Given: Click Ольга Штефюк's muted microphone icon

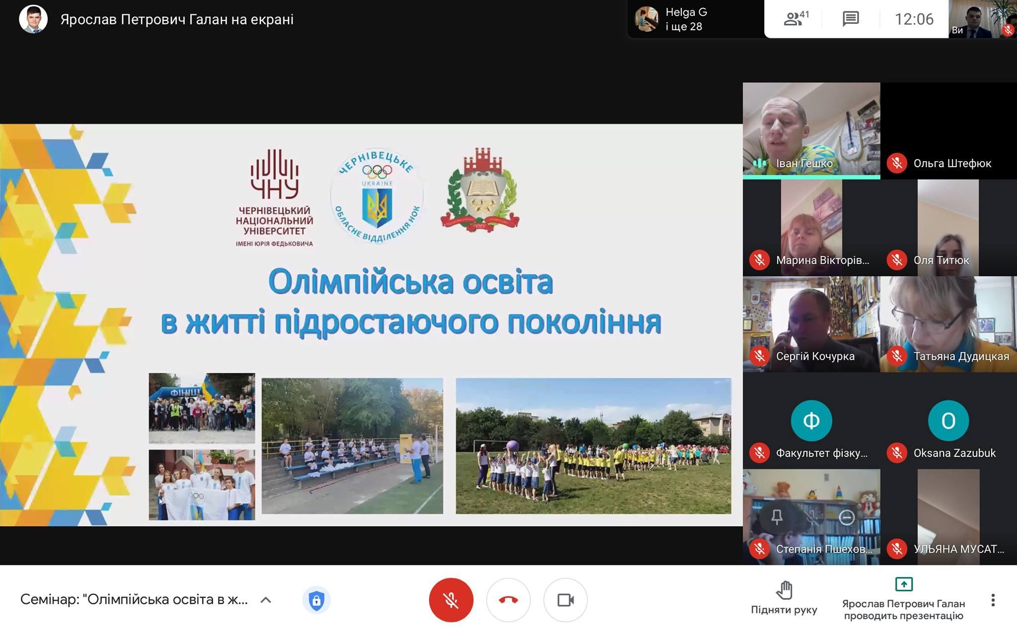Looking at the screenshot, I should click(897, 163).
